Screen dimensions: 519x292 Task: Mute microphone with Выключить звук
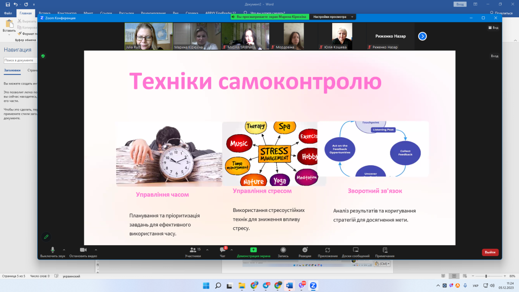click(x=52, y=250)
